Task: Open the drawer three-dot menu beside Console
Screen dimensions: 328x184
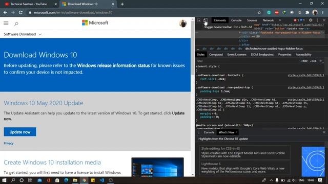Action: (x=199, y=132)
